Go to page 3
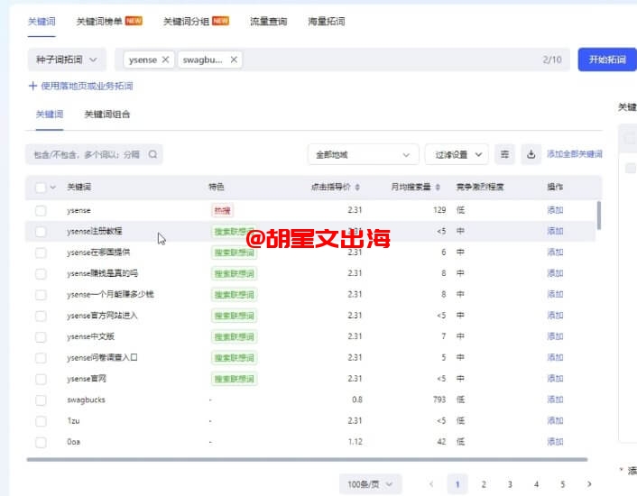Screen dimensions: 637x496 510,484
